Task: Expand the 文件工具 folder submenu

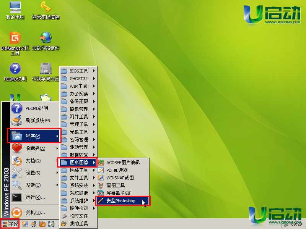Action: 78,178
